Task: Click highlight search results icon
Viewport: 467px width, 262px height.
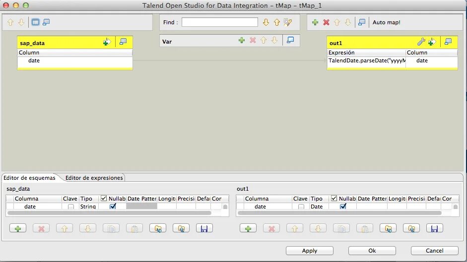Action: pos(288,22)
